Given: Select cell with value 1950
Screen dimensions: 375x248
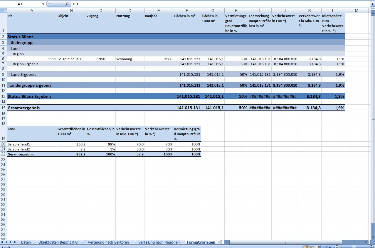Looking at the screenshot, I should click(x=101, y=59).
